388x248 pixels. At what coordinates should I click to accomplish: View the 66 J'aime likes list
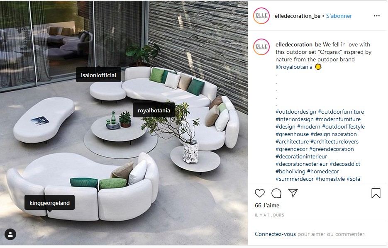pyautogui.click(x=267, y=205)
